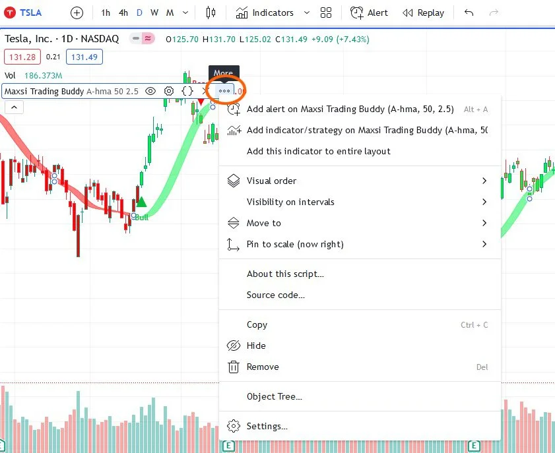Select About this script… menu entry
The width and height of the screenshot is (555, 453).
360,274
